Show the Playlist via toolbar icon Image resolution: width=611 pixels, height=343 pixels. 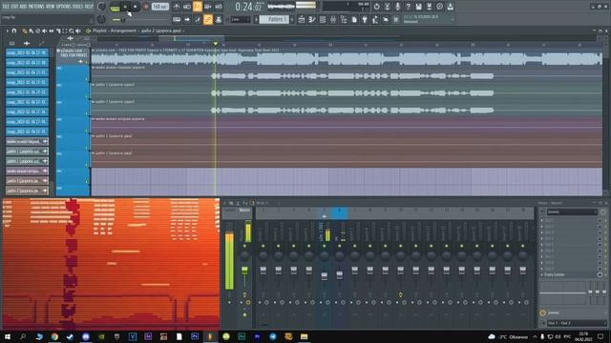(302, 19)
